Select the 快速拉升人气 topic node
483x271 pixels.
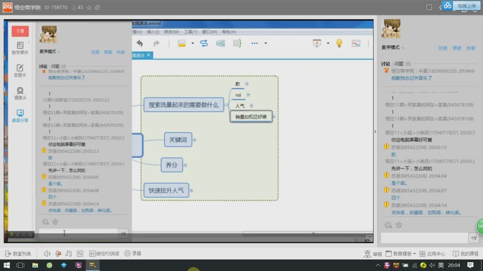[x=166, y=190]
